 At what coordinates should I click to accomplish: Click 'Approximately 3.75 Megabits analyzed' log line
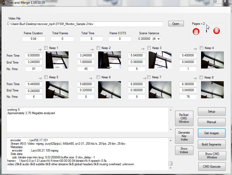pos(31,113)
